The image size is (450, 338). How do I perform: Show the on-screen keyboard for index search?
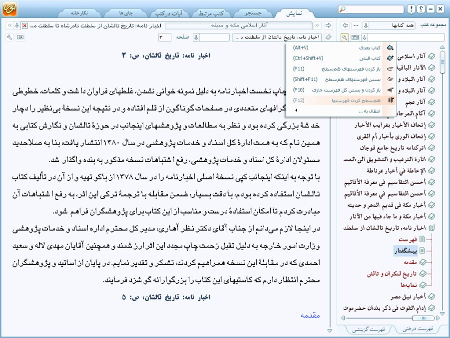(x=355, y=37)
